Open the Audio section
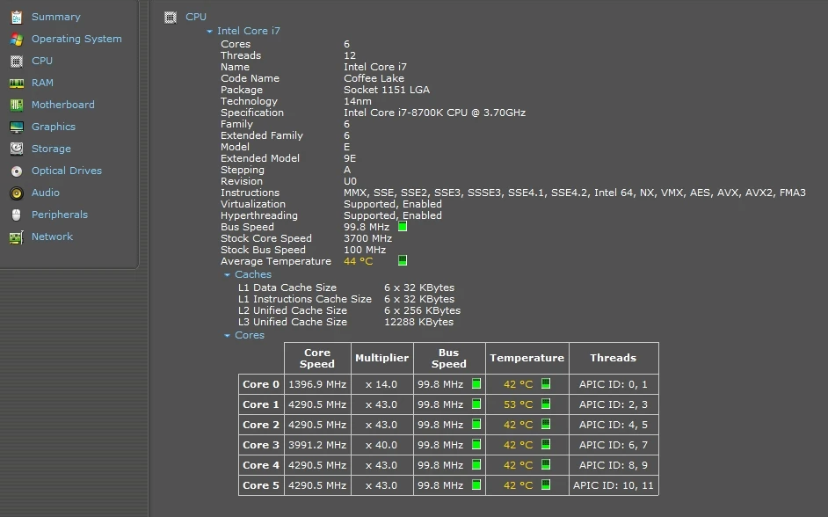 [x=46, y=193]
